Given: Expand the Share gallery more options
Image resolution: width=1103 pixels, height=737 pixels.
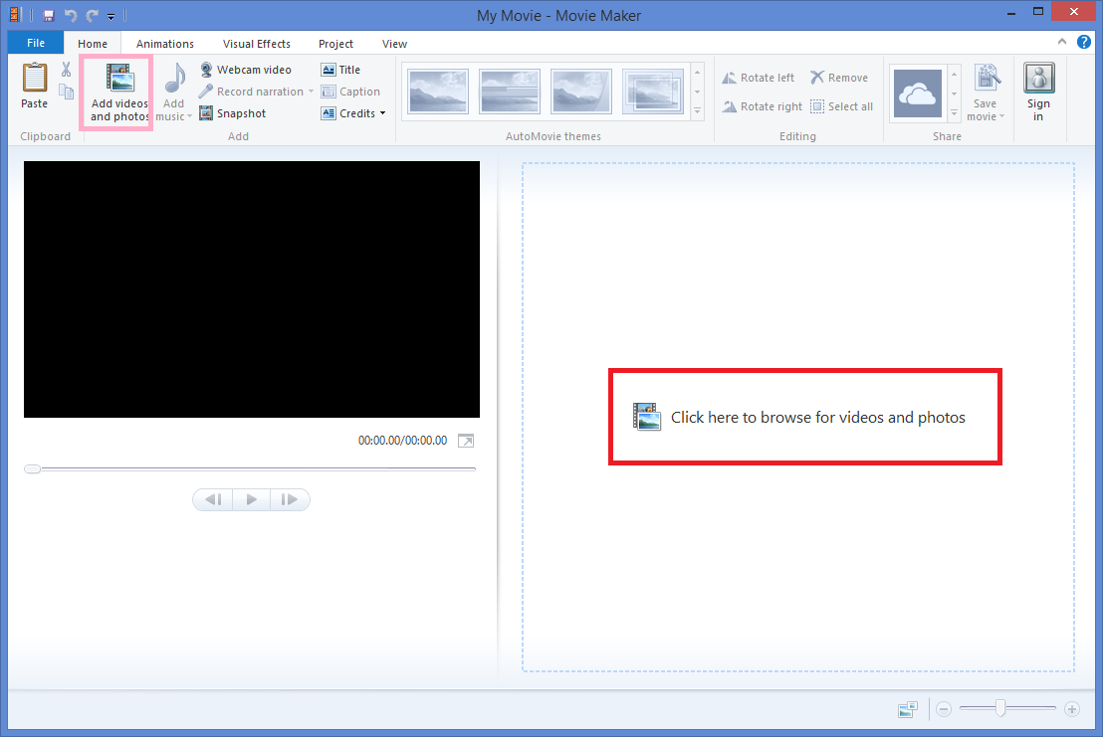Looking at the screenshot, I should click(954, 111).
